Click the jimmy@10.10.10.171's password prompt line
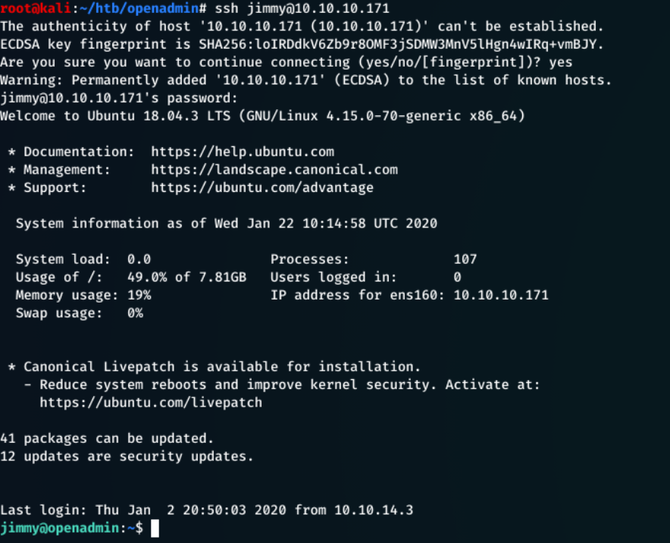This screenshot has width=670, height=543. coord(119,98)
